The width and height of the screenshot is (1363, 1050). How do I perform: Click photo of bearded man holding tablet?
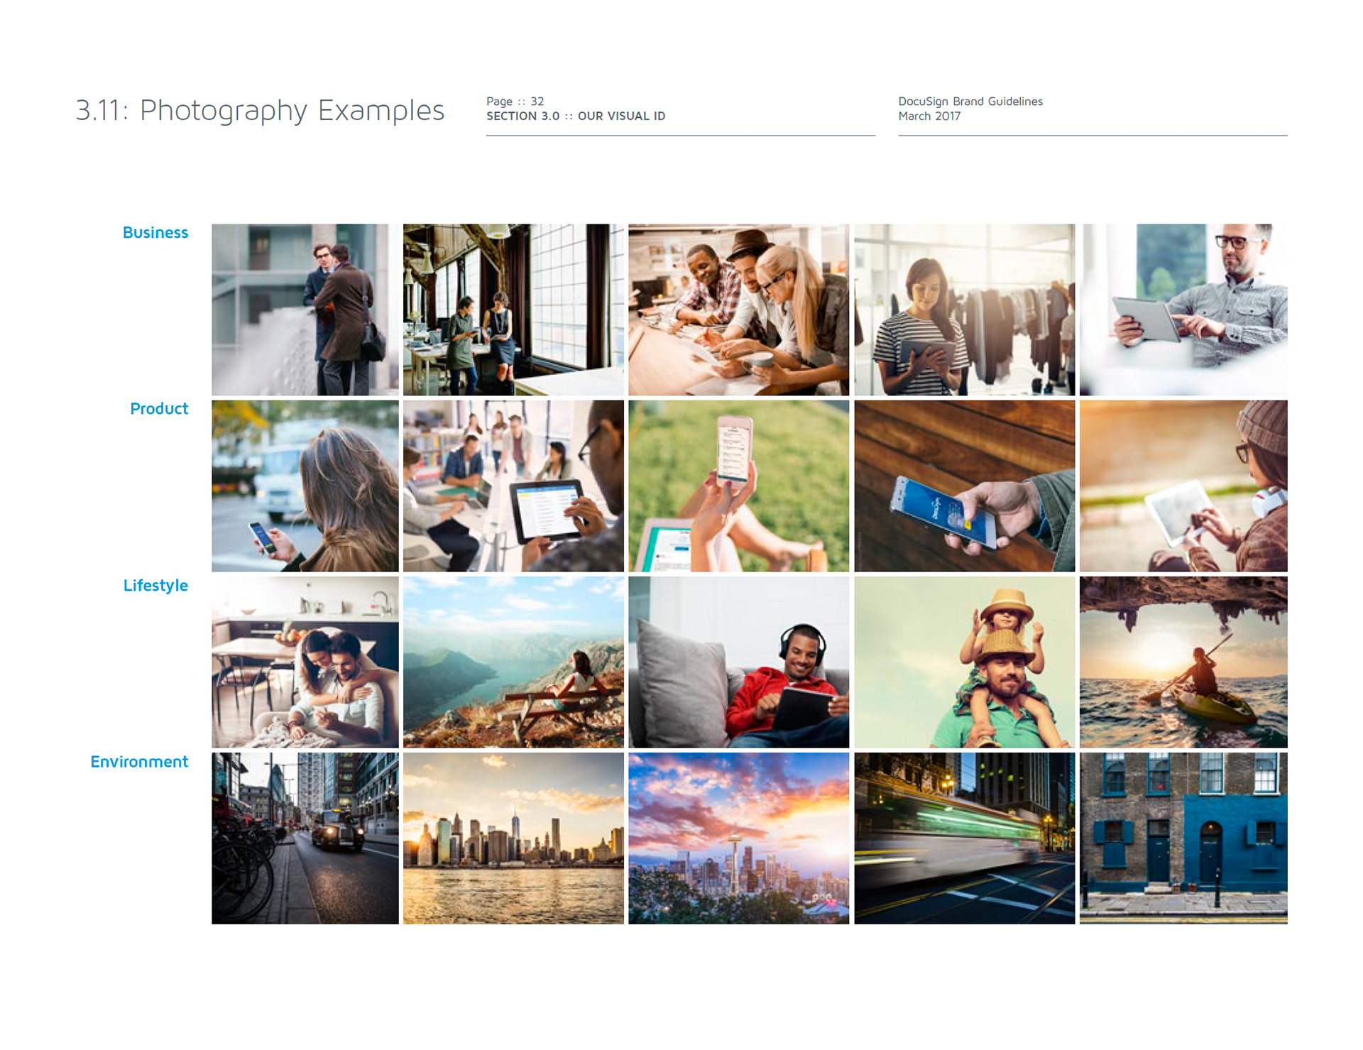click(1183, 310)
